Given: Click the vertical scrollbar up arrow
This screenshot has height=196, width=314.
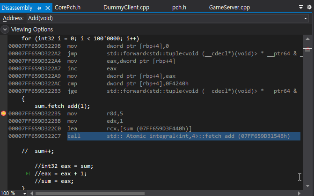Looking at the screenshot, I should pyautogui.click(x=308, y=39).
